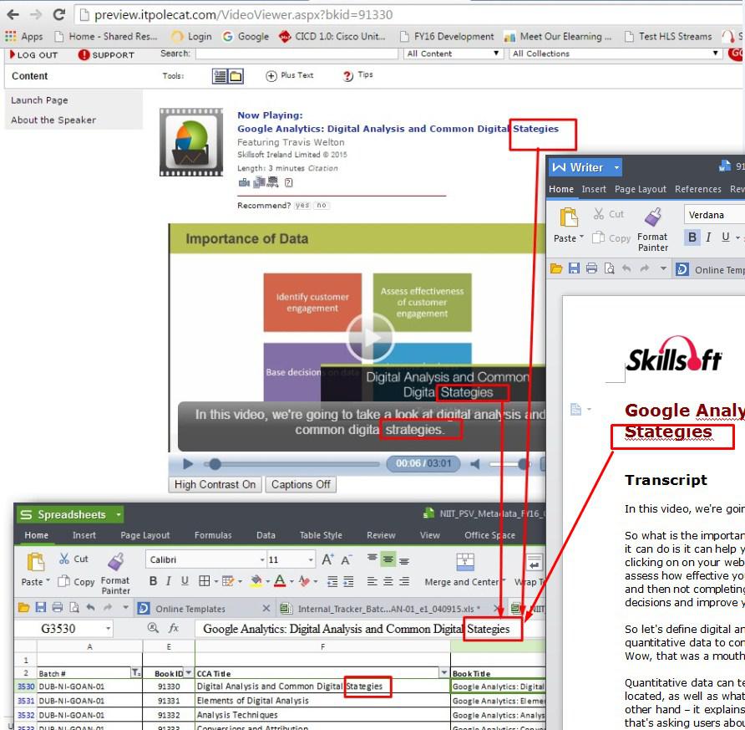Toggle Italic in Writer
This screenshot has height=730, width=745.
pos(708,237)
